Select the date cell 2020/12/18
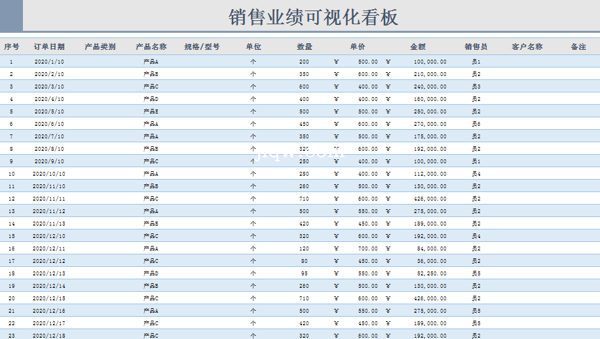The height and width of the screenshot is (339, 600). (x=49, y=336)
